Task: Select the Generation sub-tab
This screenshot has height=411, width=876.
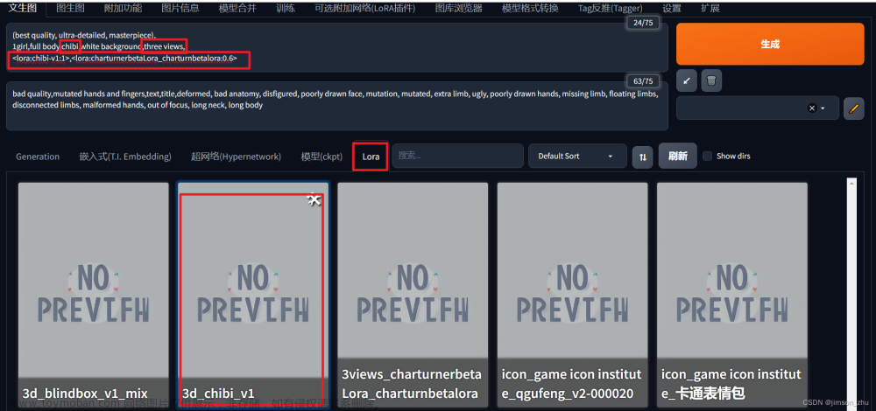Action: [x=38, y=157]
